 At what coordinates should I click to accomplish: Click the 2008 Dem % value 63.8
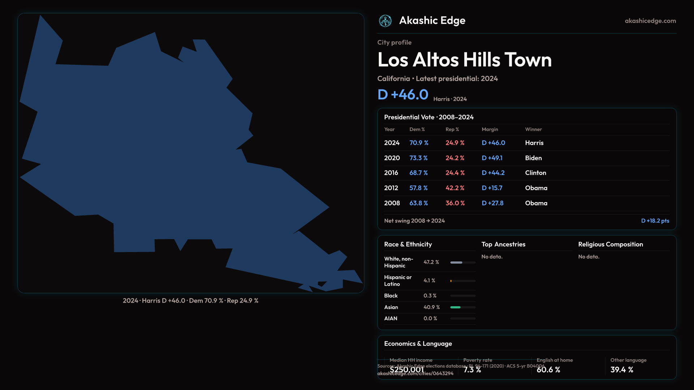418,203
